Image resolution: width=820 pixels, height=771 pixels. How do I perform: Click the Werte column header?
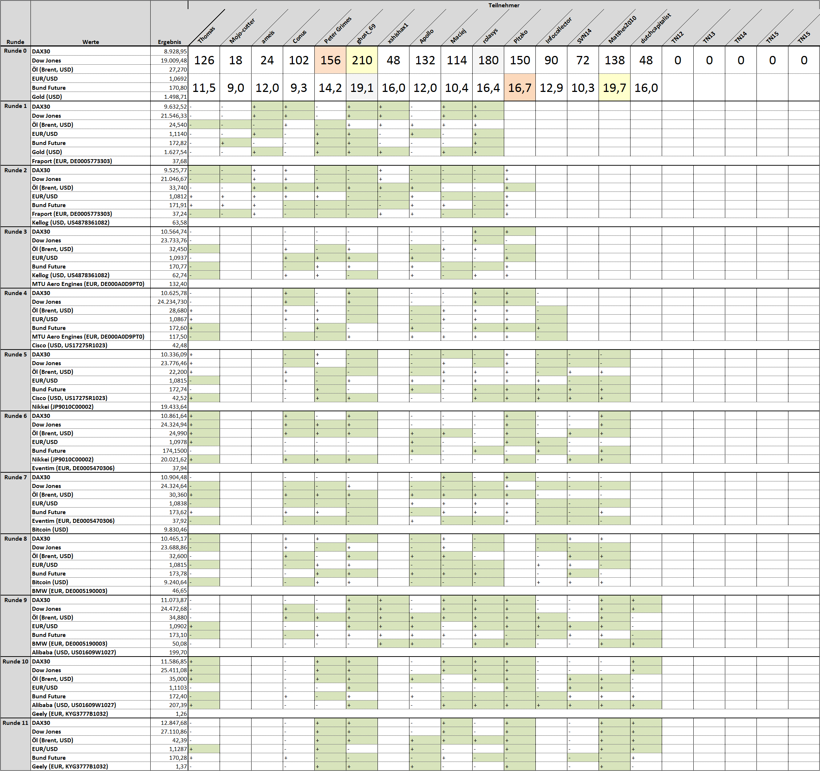point(90,42)
